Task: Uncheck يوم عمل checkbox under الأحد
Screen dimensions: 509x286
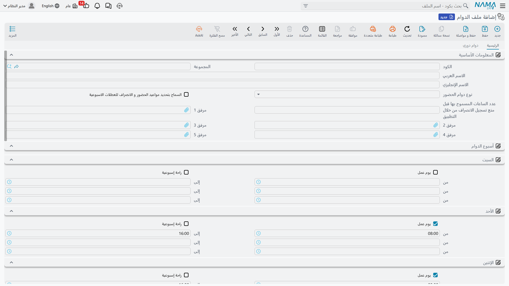Action: tap(435, 224)
